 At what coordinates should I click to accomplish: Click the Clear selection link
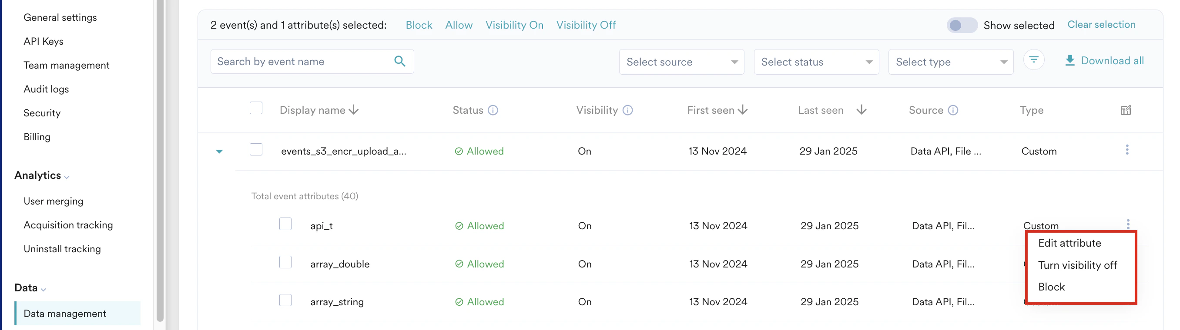click(1101, 24)
